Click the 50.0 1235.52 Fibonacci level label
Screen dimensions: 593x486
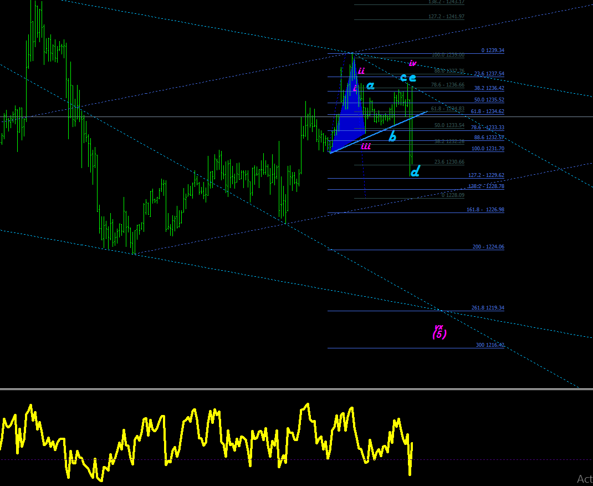click(489, 100)
